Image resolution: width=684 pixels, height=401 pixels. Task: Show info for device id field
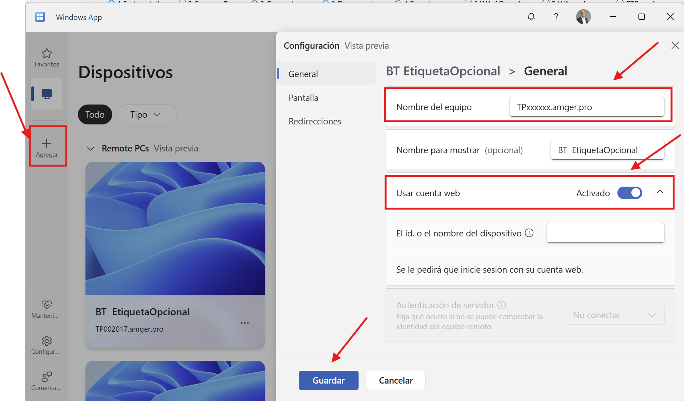point(529,233)
